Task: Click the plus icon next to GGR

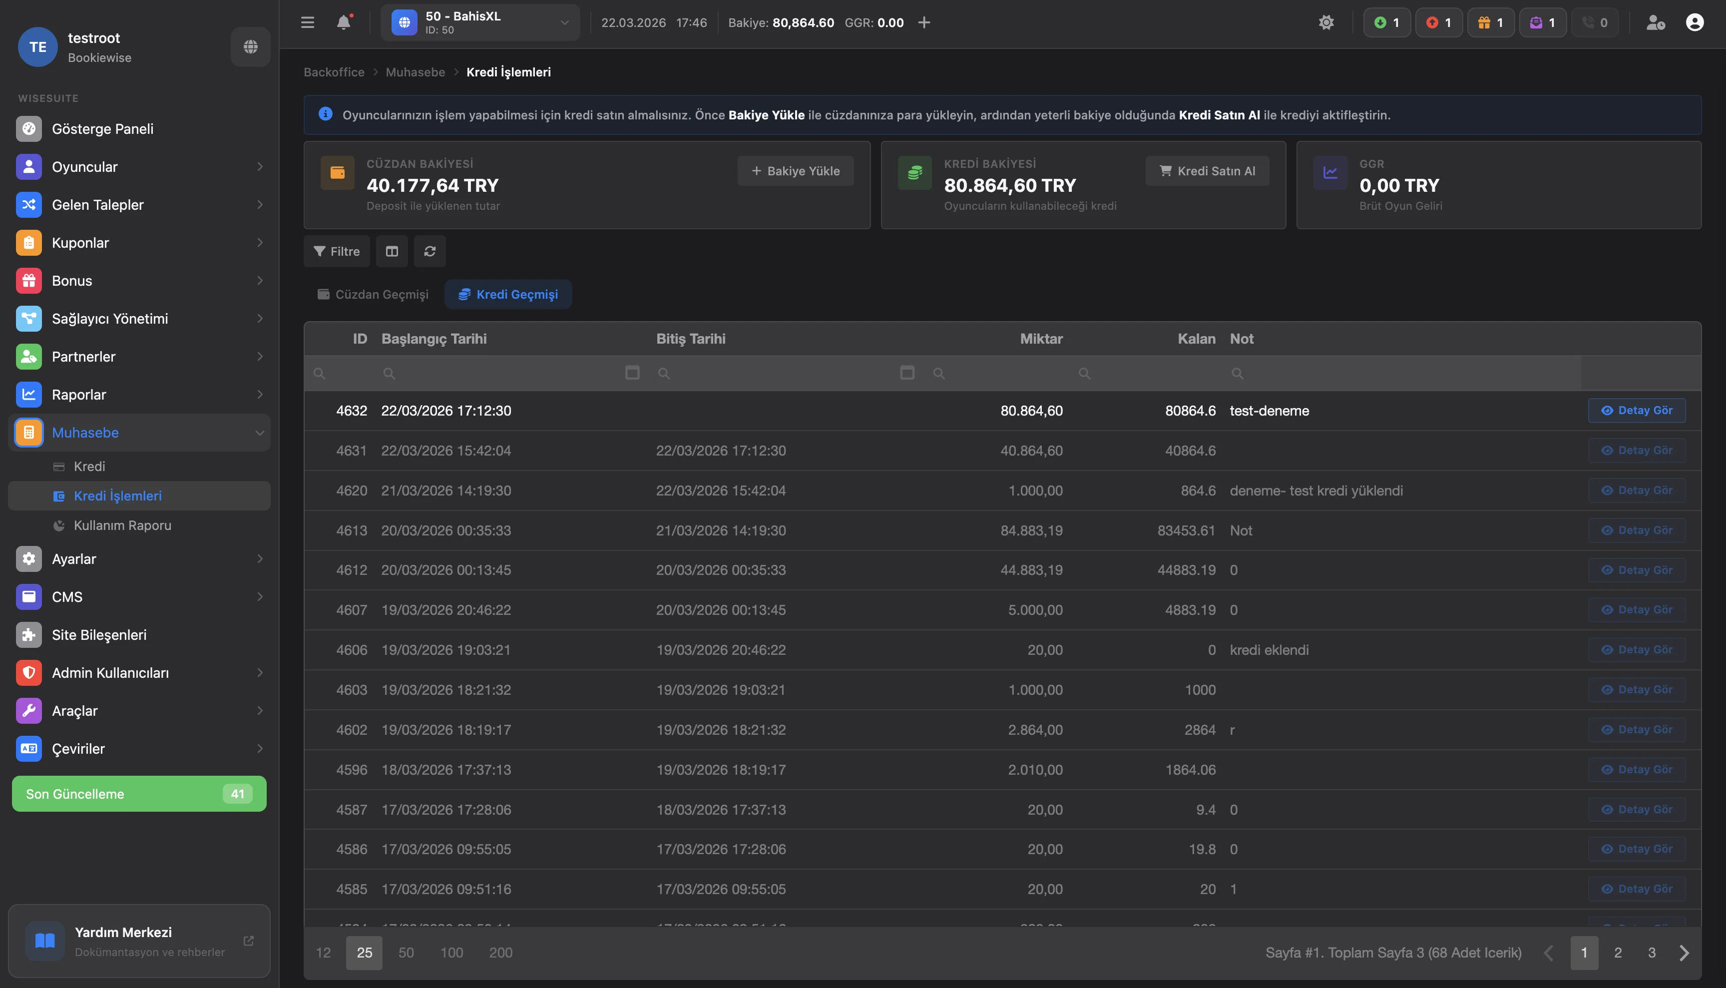Action: [923, 22]
